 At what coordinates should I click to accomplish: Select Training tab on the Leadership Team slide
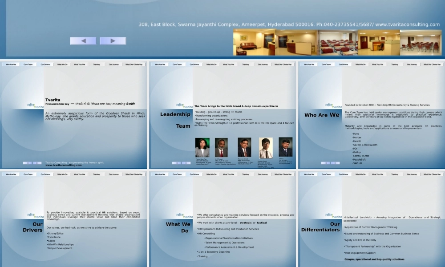coord(245,65)
